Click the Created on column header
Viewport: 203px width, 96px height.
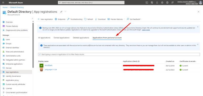(170, 61)
